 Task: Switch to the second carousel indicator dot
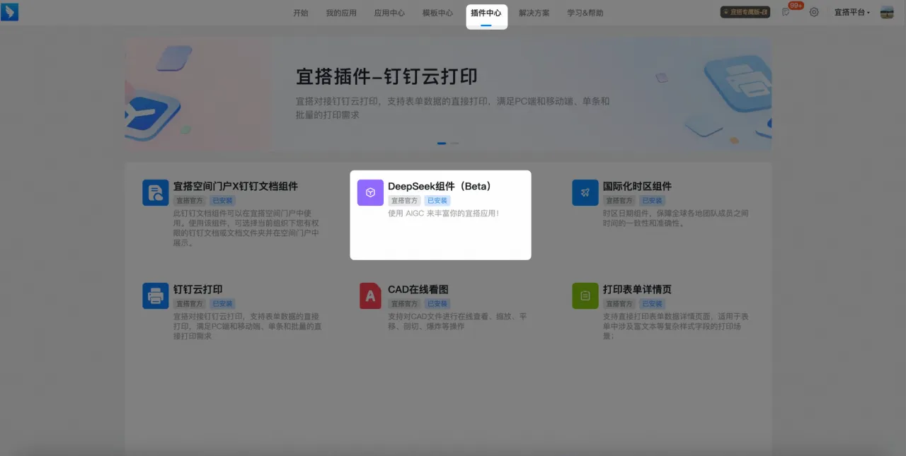pyautogui.click(x=454, y=143)
